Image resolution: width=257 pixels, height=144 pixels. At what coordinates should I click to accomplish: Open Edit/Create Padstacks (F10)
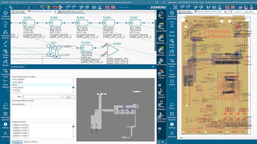[x=161, y=117]
